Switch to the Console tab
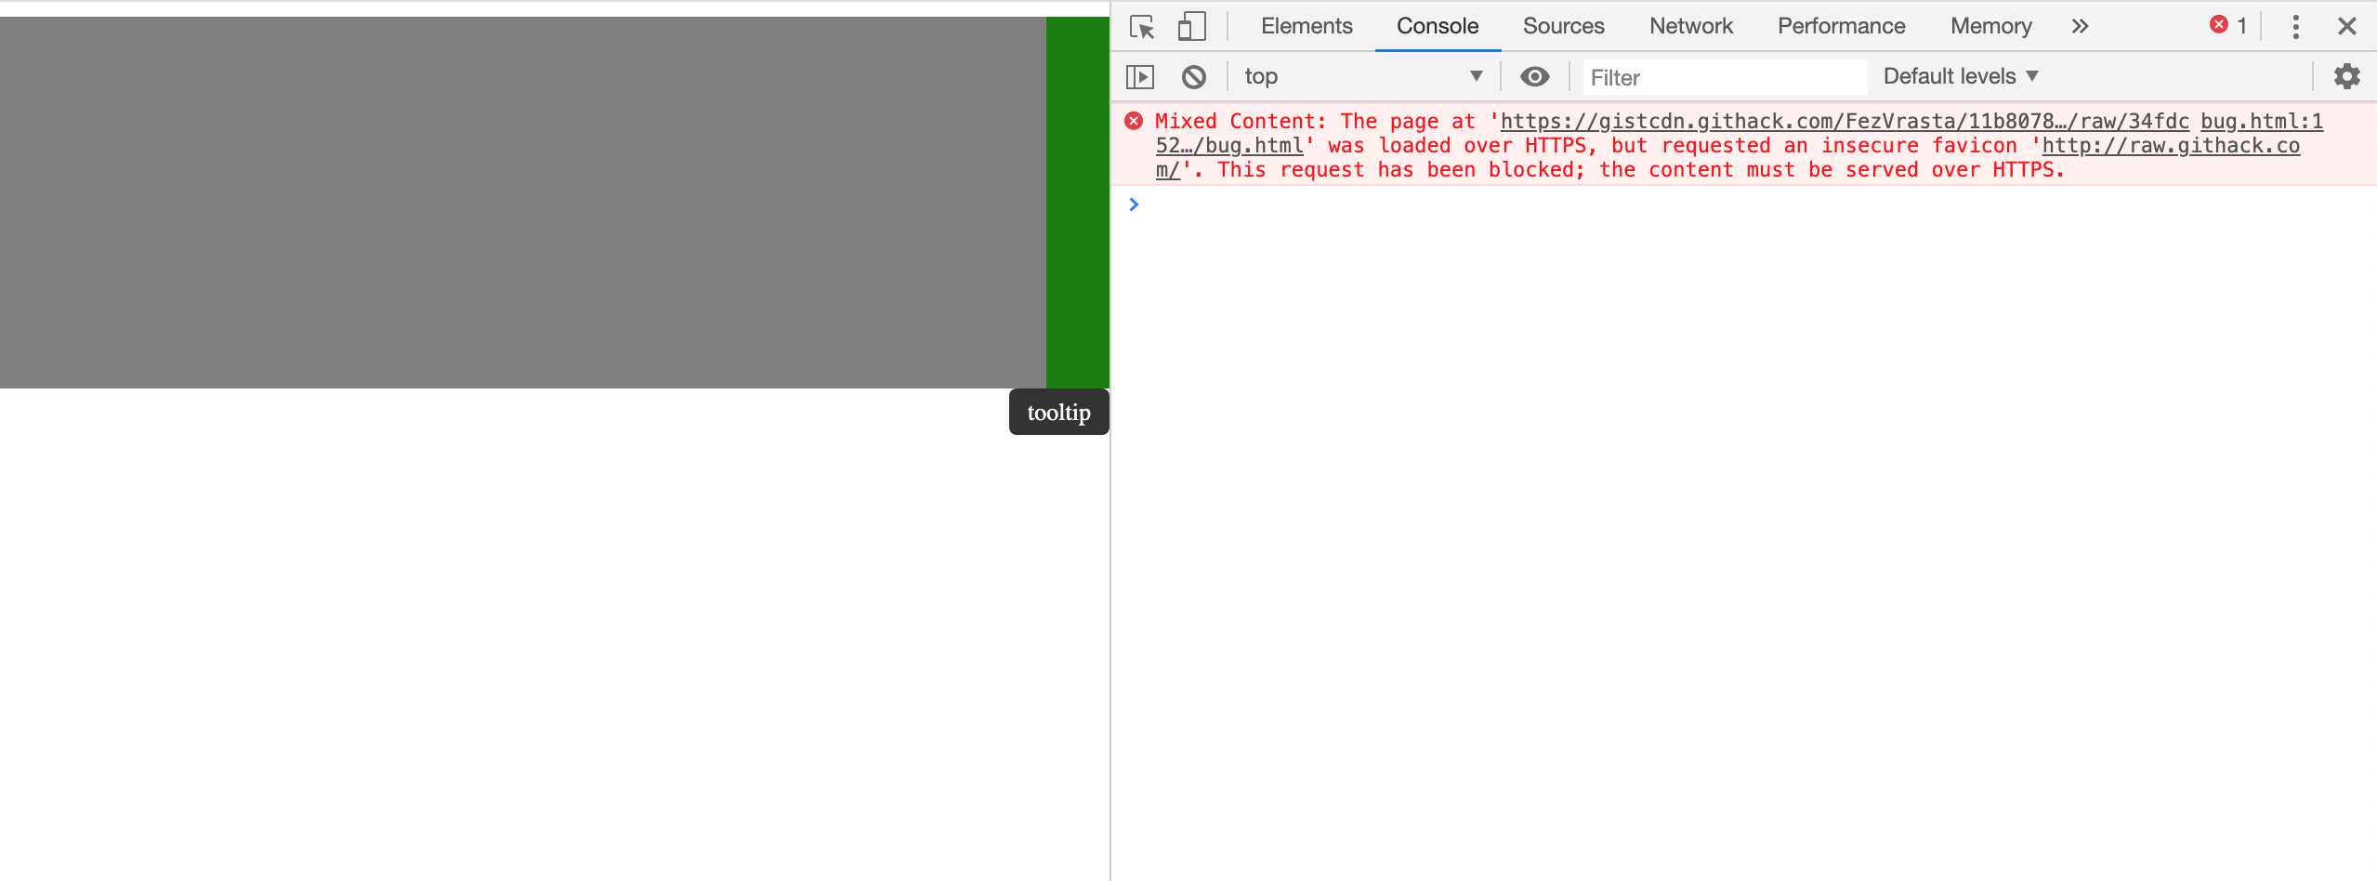Image resolution: width=2377 pixels, height=881 pixels. point(1438,26)
